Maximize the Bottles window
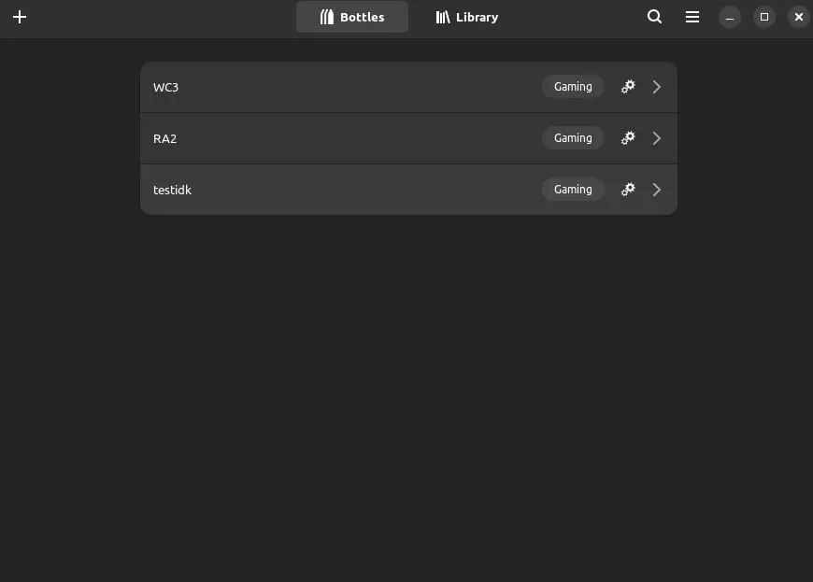The height and width of the screenshot is (582, 813). click(x=764, y=17)
